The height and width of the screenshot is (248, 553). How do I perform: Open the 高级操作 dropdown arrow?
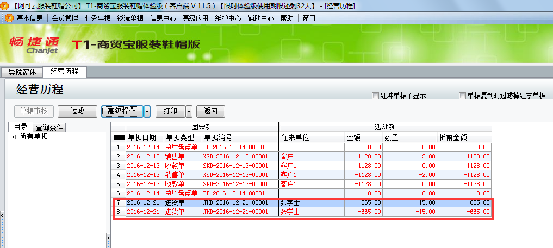(147, 111)
